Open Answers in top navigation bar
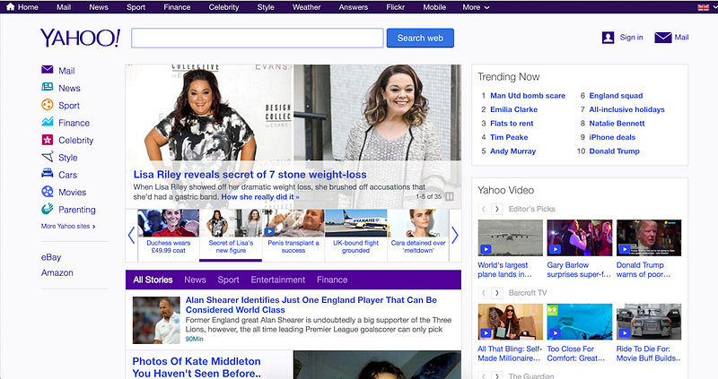The height and width of the screenshot is (379, 718). 353,7
